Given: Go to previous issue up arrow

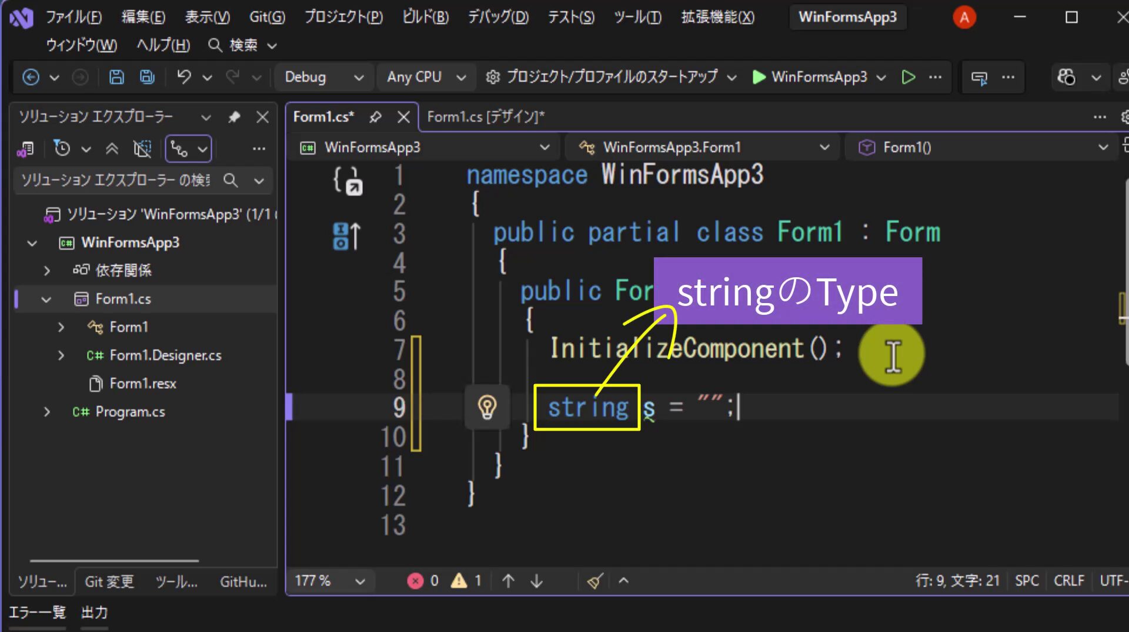Looking at the screenshot, I should (509, 581).
